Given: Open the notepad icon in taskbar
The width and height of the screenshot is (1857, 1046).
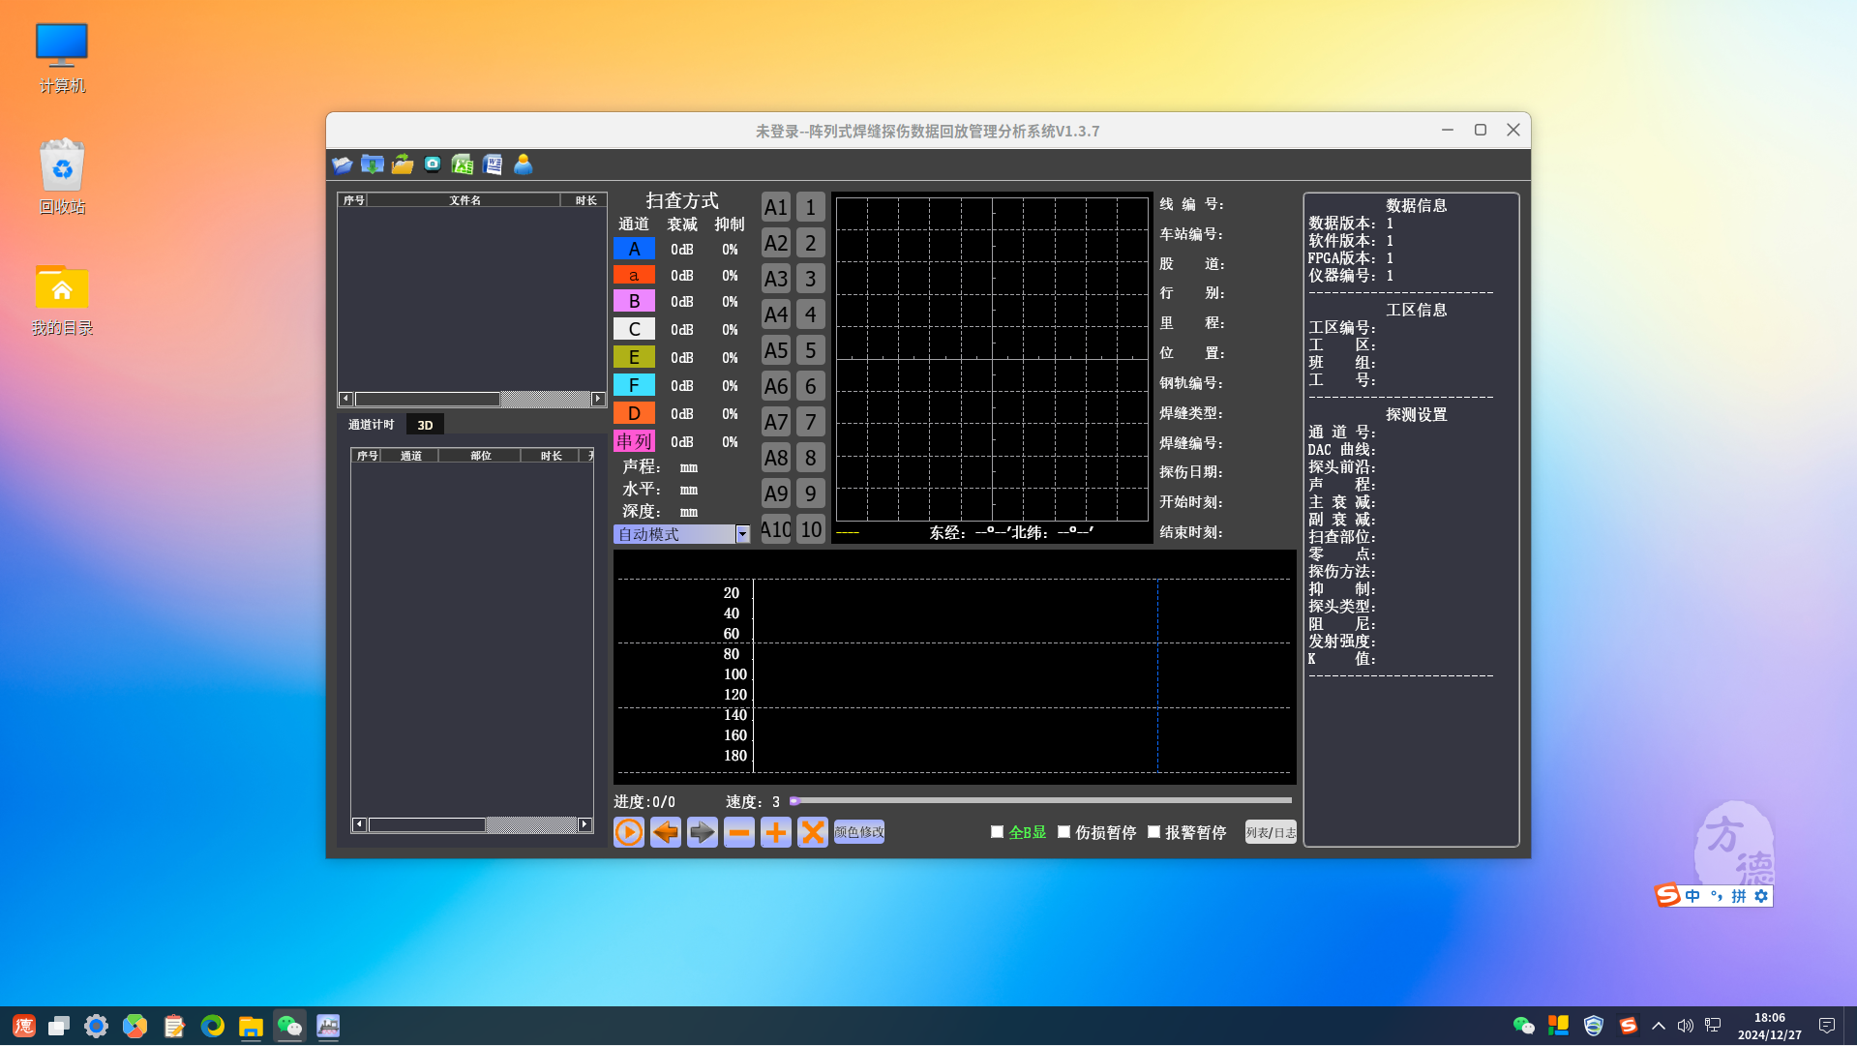Looking at the screenshot, I should click(x=173, y=1026).
